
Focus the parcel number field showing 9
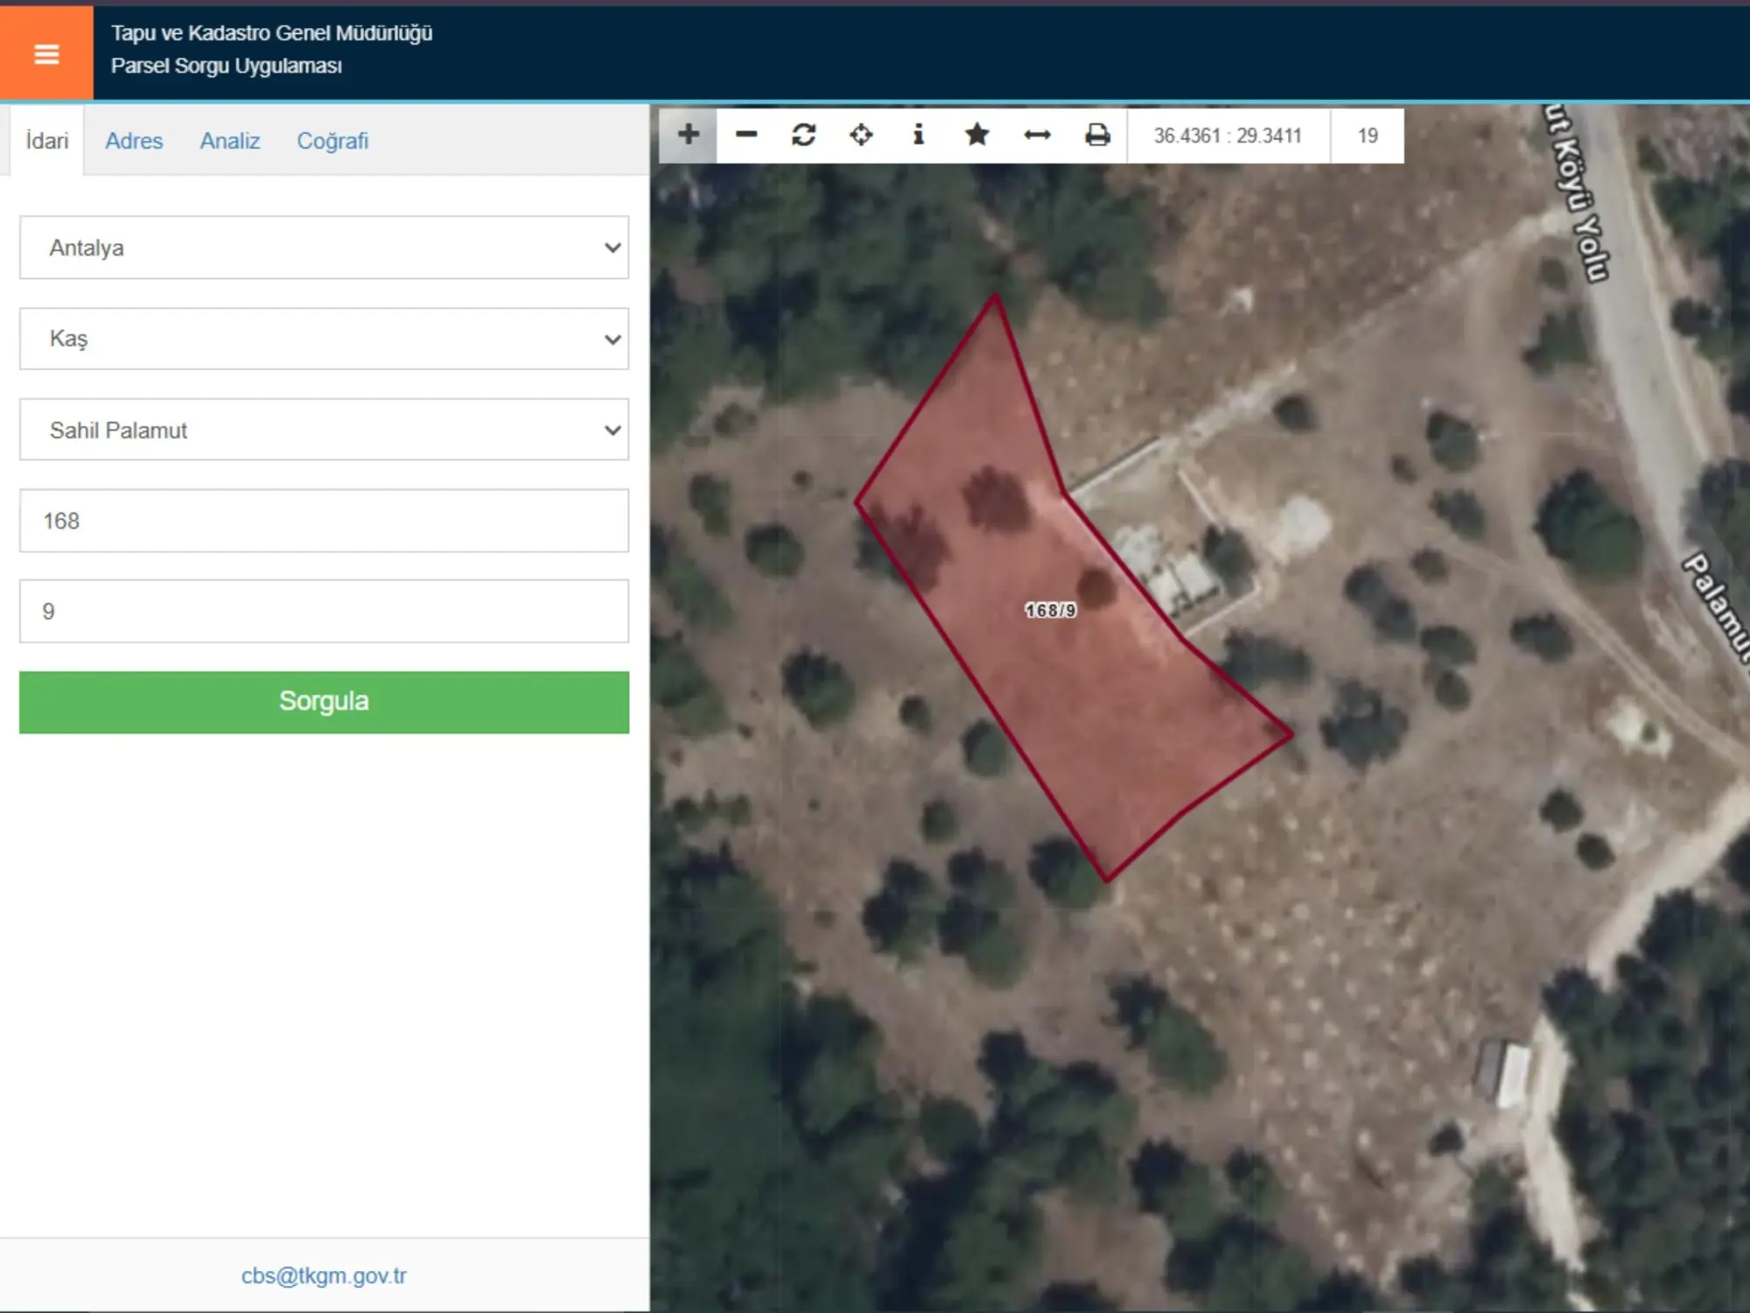[324, 611]
